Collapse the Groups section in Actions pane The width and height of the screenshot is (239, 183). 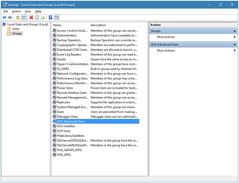[x=234, y=31]
